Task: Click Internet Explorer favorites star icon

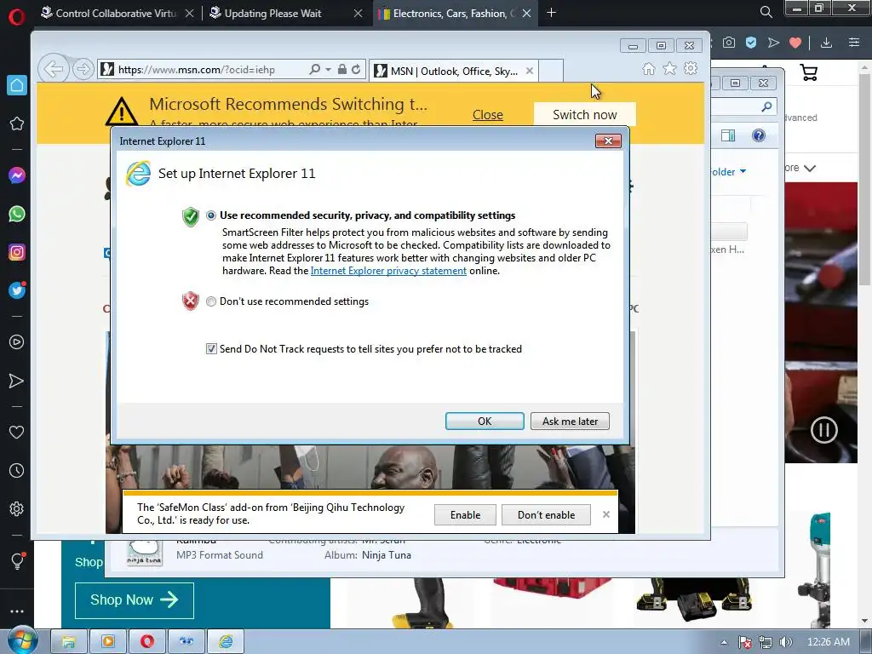Action: coord(669,68)
